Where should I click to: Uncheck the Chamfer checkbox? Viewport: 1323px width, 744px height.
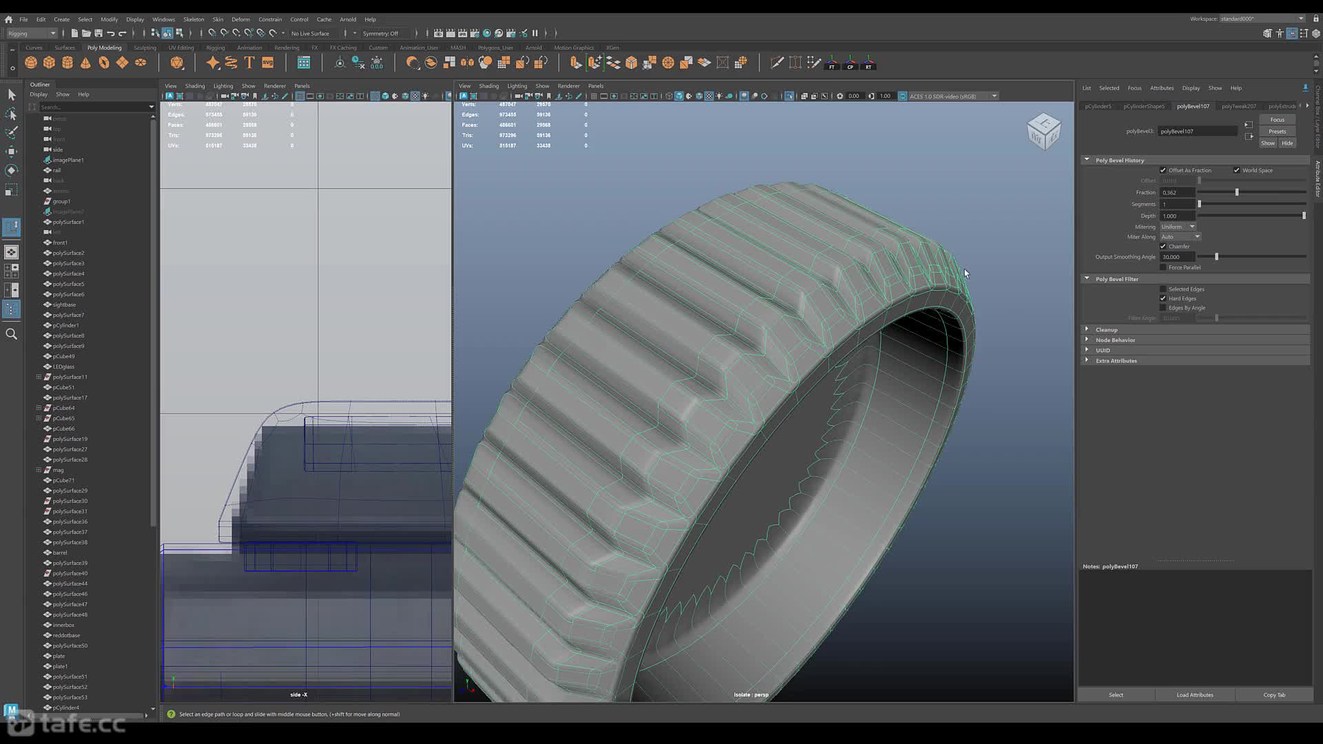[x=1163, y=246]
